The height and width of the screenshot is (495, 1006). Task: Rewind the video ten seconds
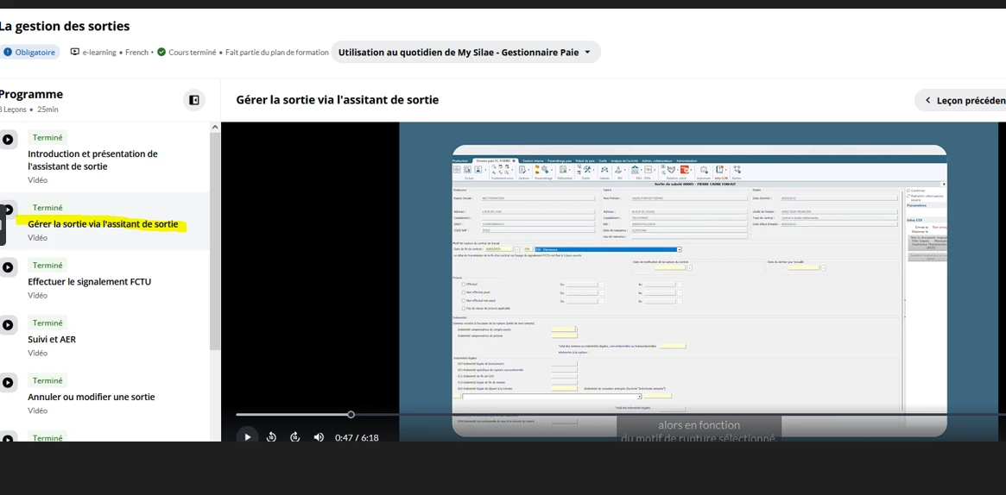(x=271, y=436)
